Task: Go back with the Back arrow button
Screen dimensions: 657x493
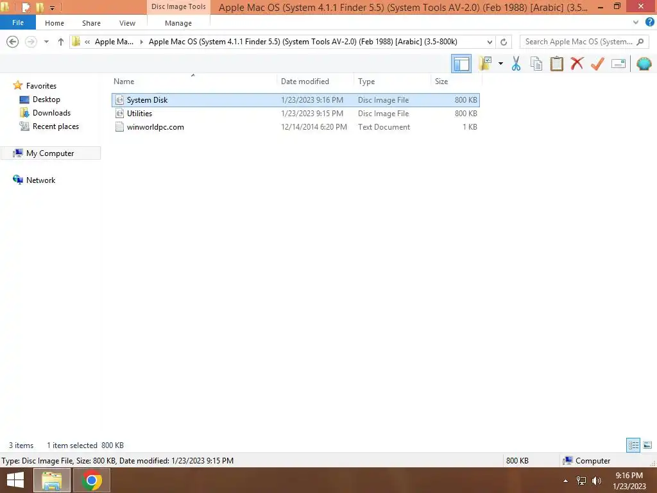Action: tap(13, 42)
